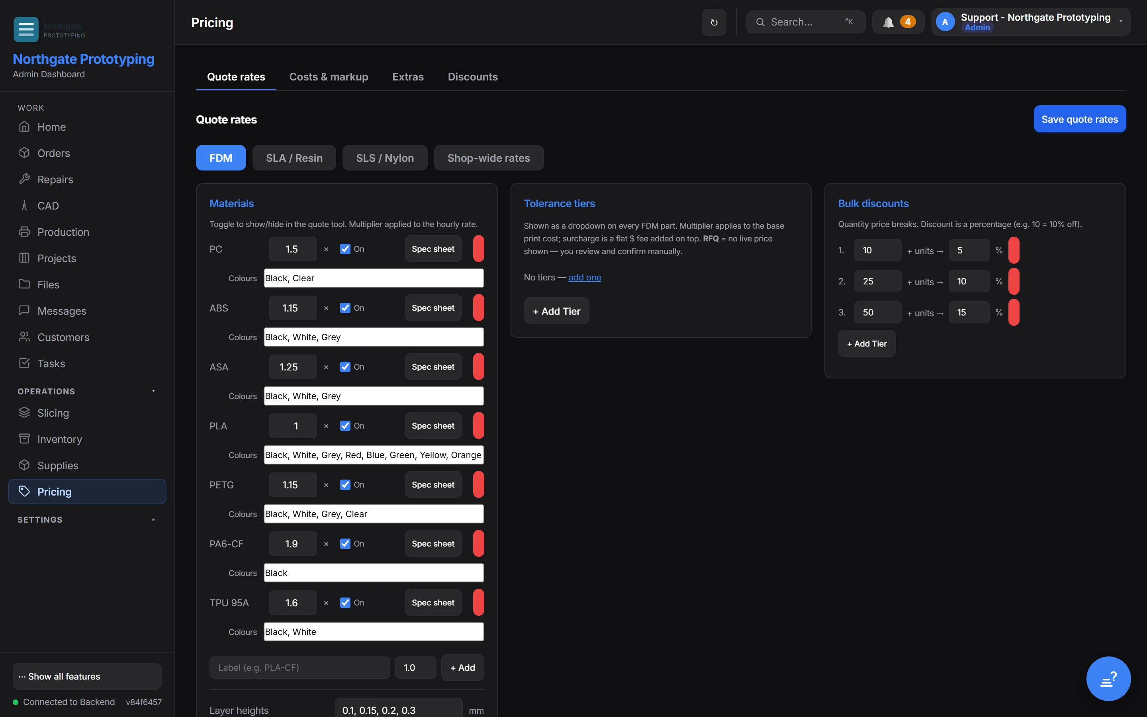
Task: Open the Extras tab
Action: 407,77
